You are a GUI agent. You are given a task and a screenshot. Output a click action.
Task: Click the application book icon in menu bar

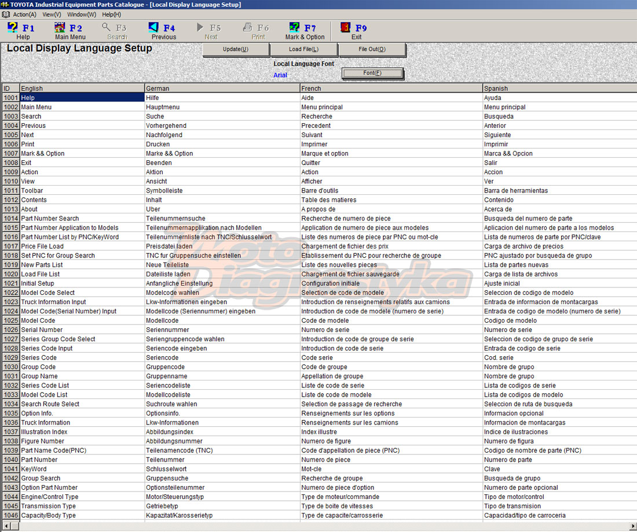point(6,14)
